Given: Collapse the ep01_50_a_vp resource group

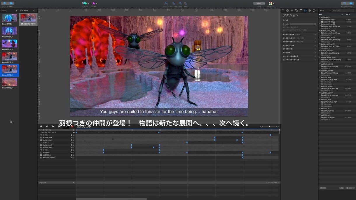Looking at the screenshot, I should point(320,78).
